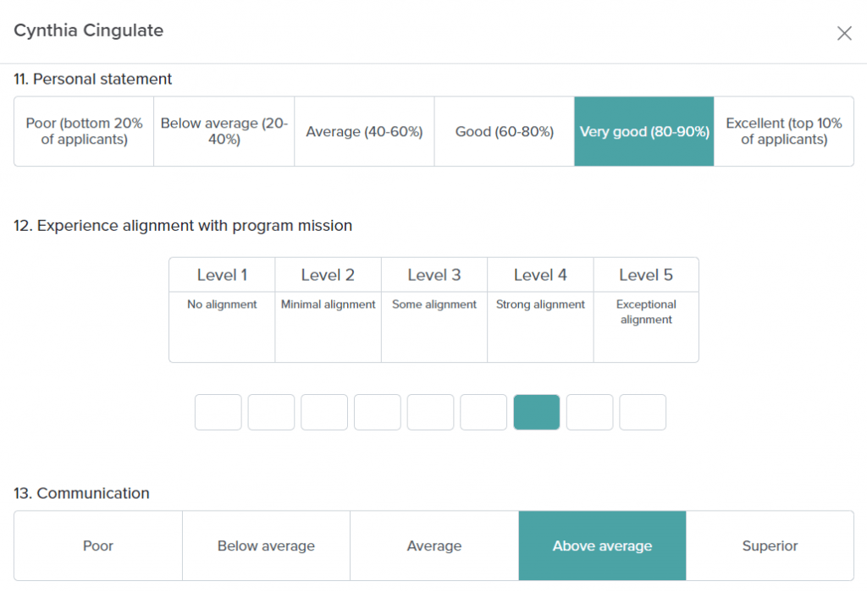Pick Good (60-80%) personal statement rating
The width and height of the screenshot is (867, 592).
tap(505, 131)
